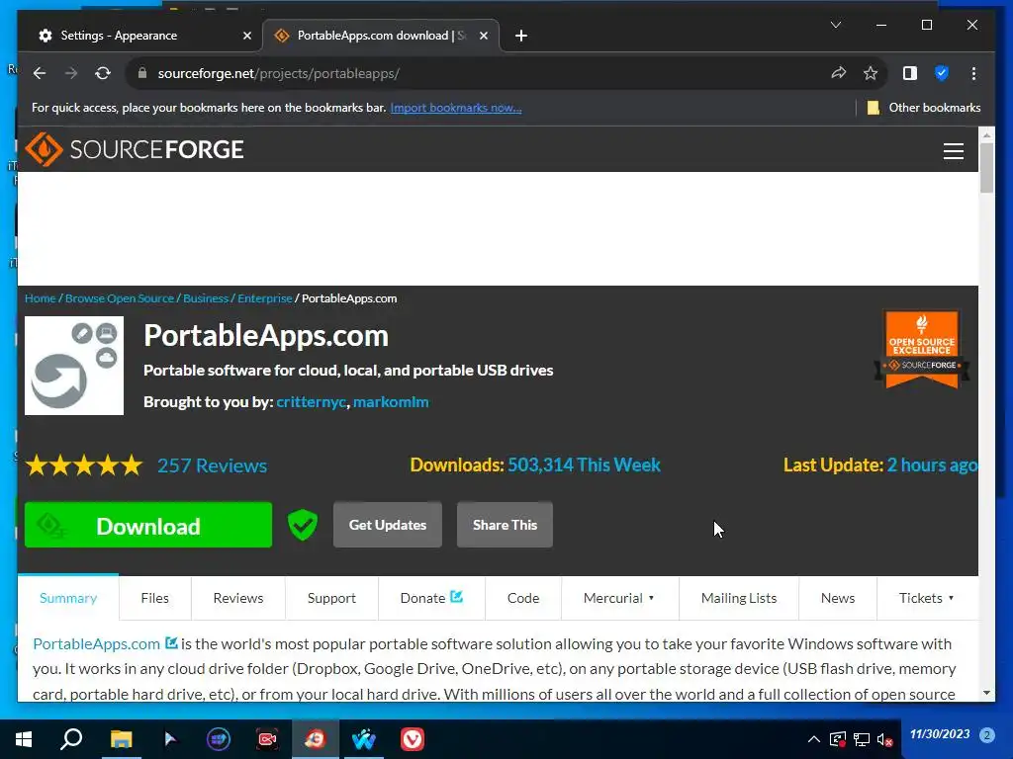Open the Support tab
Viewport: 1013px width, 759px height.
331,598
